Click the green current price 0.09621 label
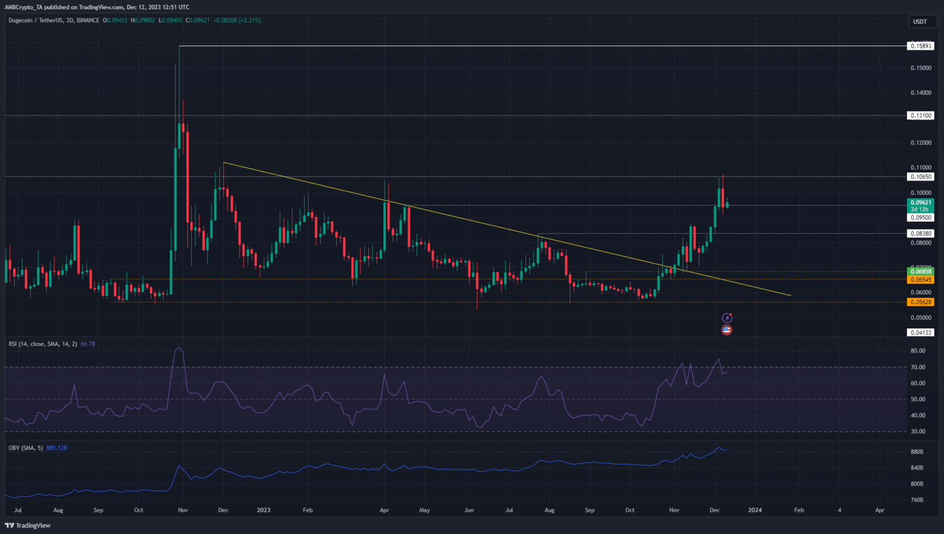944x534 pixels. [x=921, y=203]
